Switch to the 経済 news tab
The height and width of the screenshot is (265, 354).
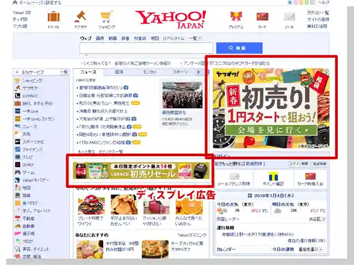(119, 72)
